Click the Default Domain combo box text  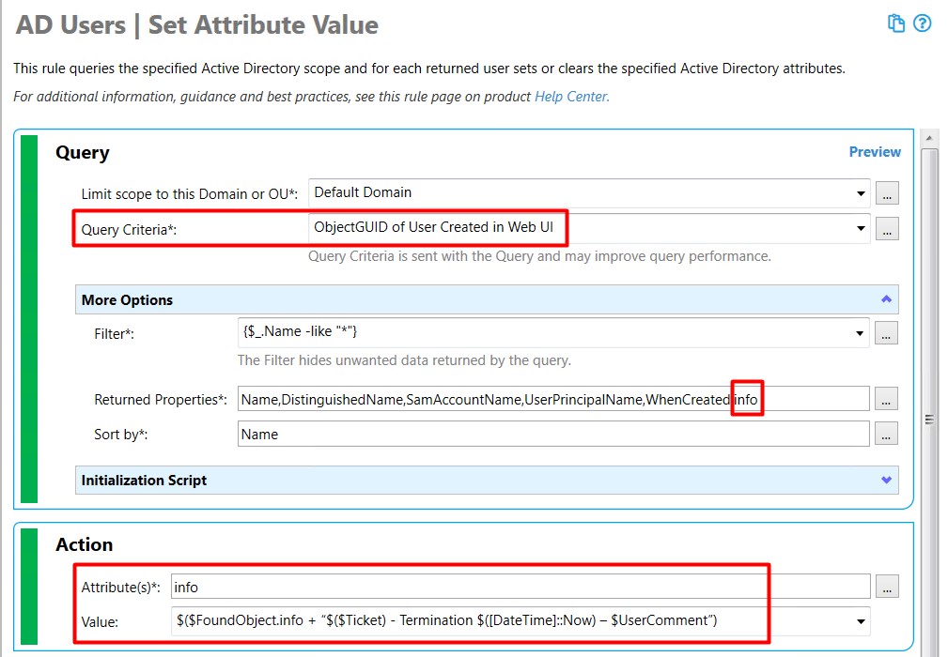click(363, 192)
